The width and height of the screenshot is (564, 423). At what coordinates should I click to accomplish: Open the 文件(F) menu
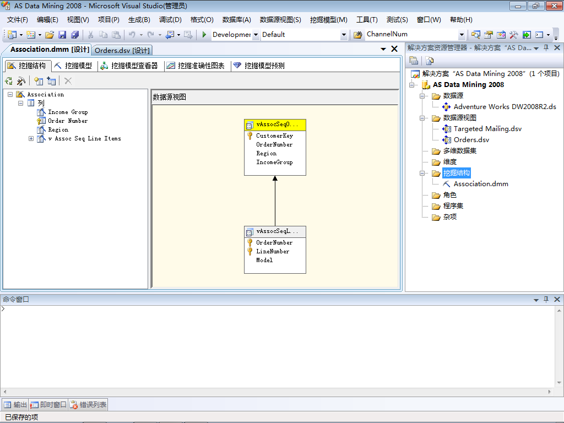17,20
